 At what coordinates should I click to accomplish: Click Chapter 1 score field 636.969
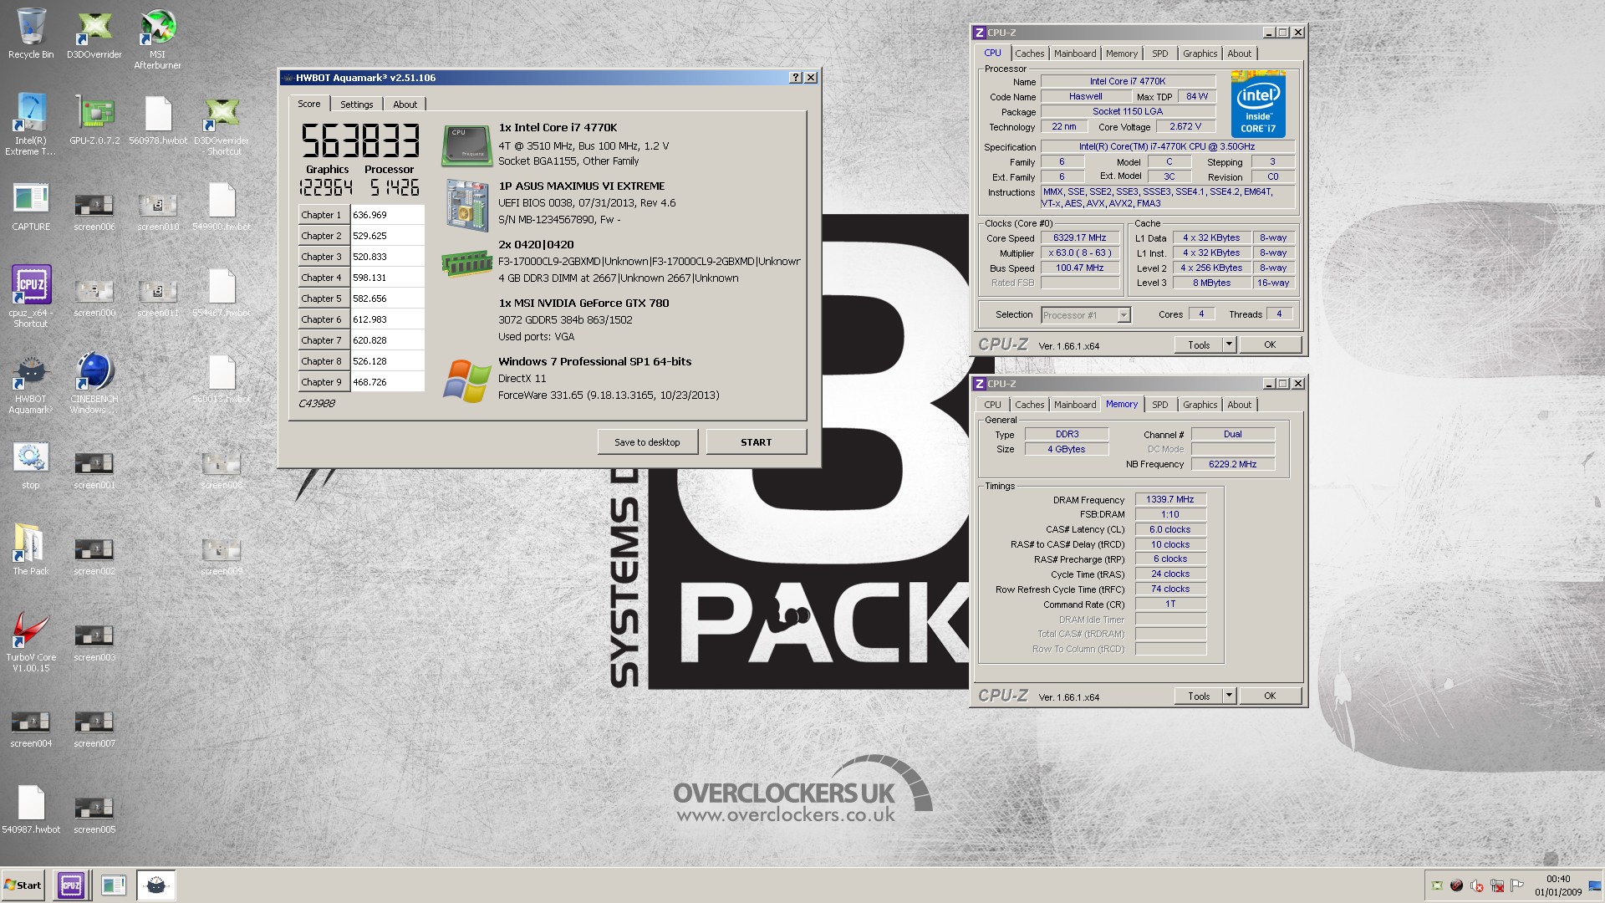[x=388, y=215]
